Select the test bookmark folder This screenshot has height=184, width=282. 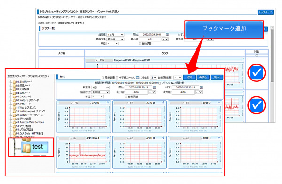coord(35,147)
